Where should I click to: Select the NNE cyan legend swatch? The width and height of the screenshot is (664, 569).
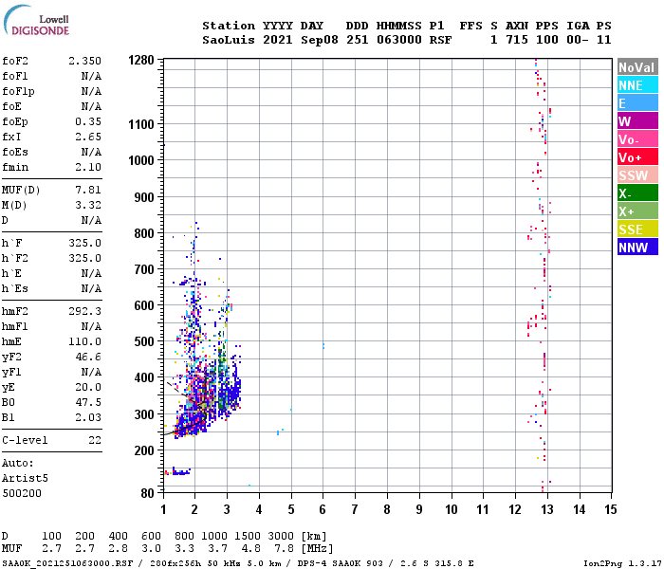[637, 85]
